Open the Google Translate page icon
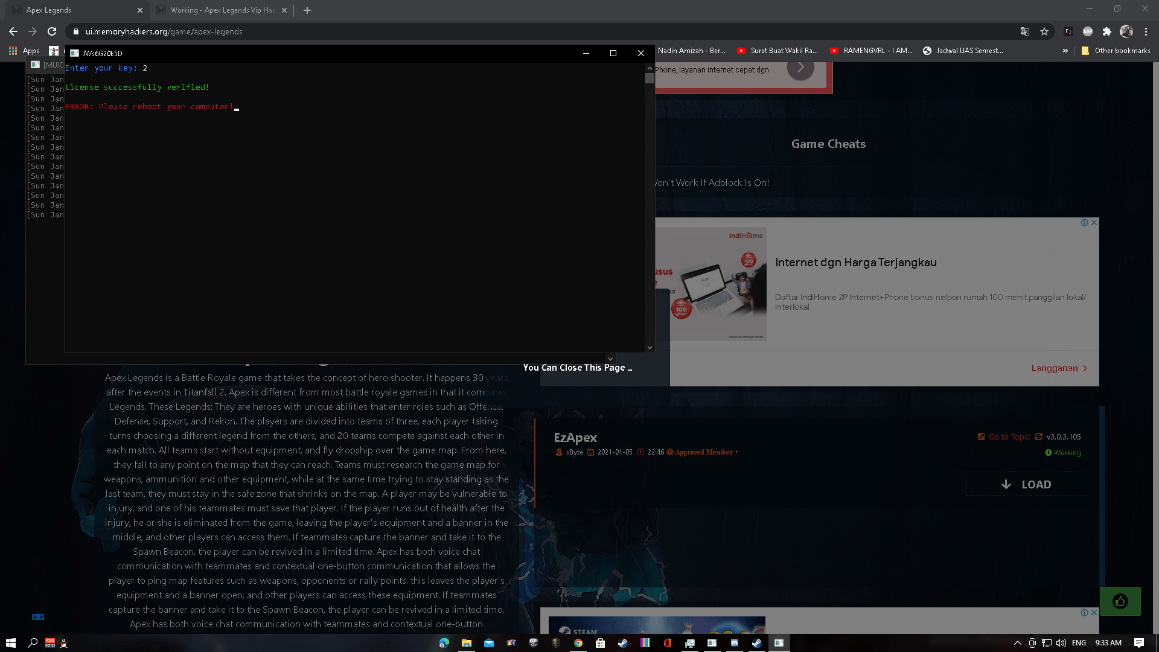1159x652 pixels. coord(1025,31)
